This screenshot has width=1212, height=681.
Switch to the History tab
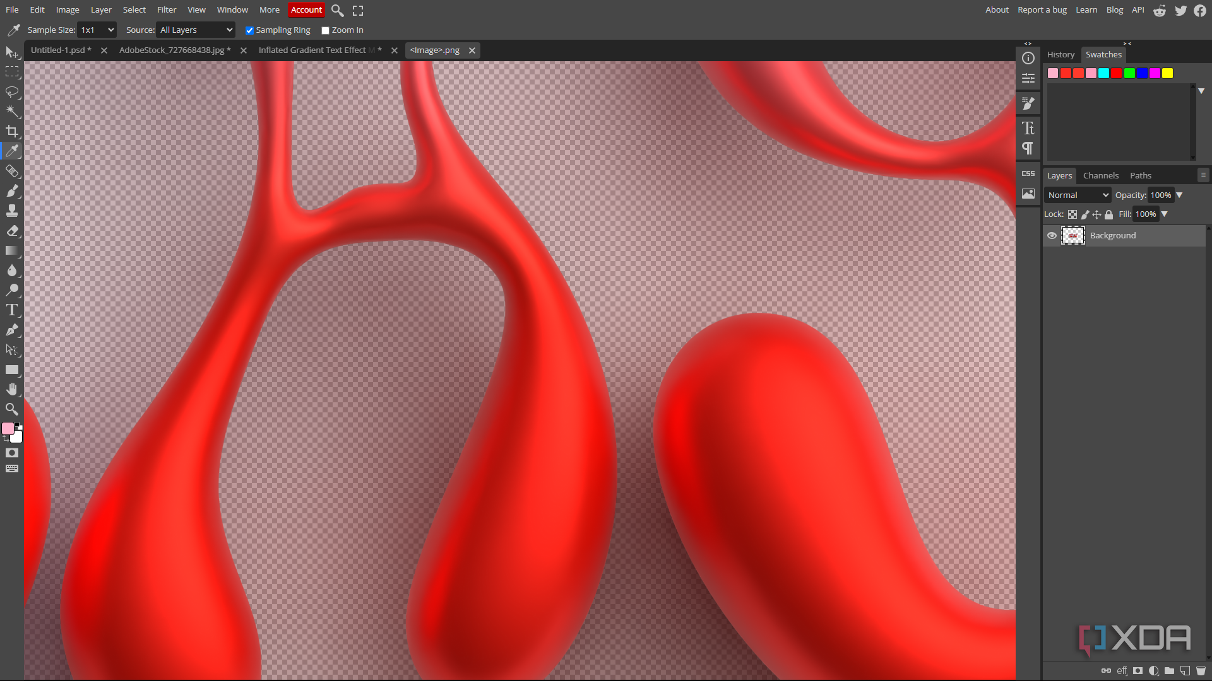click(1060, 55)
